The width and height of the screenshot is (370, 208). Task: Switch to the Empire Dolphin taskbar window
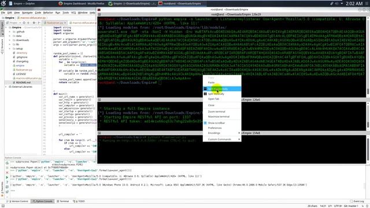pos(22,3)
